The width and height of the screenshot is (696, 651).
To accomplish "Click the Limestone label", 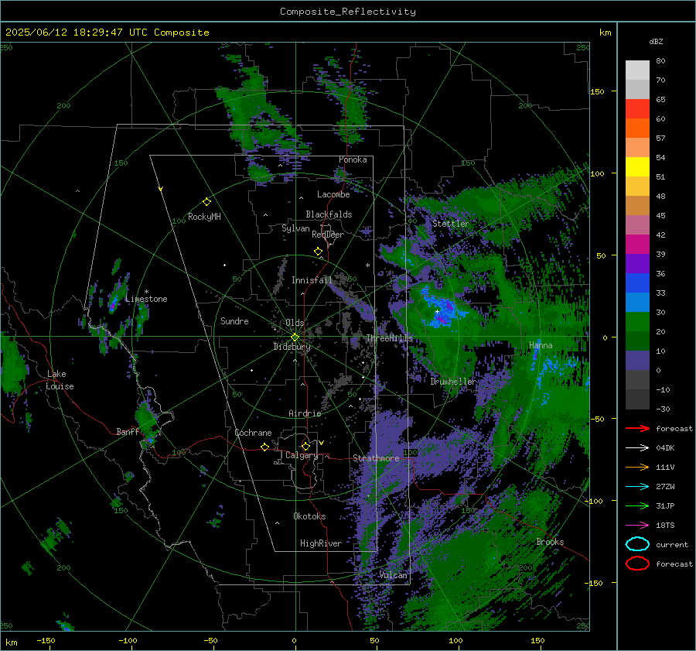I will [x=146, y=299].
